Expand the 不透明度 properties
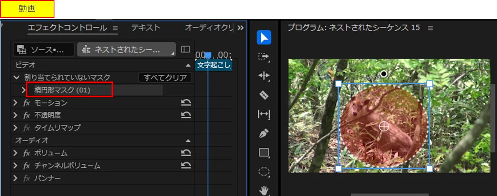Screen dimensions: 497x196 [x=15, y=115]
